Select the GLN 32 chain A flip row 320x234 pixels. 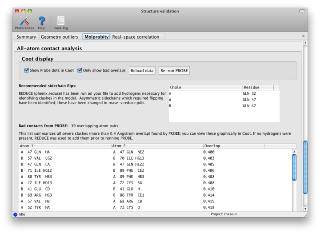point(224,94)
